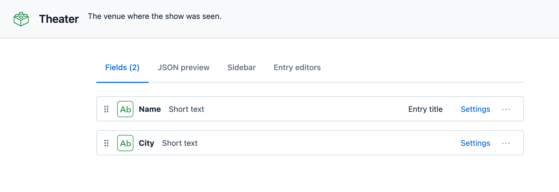The image size is (559, 192).
Task: Click the Entry title badge
Action: (425, 109)
